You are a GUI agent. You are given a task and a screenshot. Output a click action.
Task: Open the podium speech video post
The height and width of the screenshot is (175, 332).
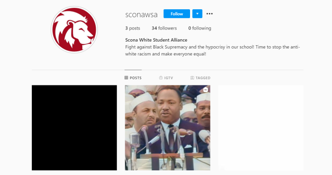tap(167, 127)
